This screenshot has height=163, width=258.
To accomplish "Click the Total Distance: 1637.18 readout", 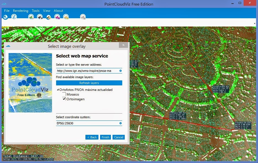I will 23,156.
